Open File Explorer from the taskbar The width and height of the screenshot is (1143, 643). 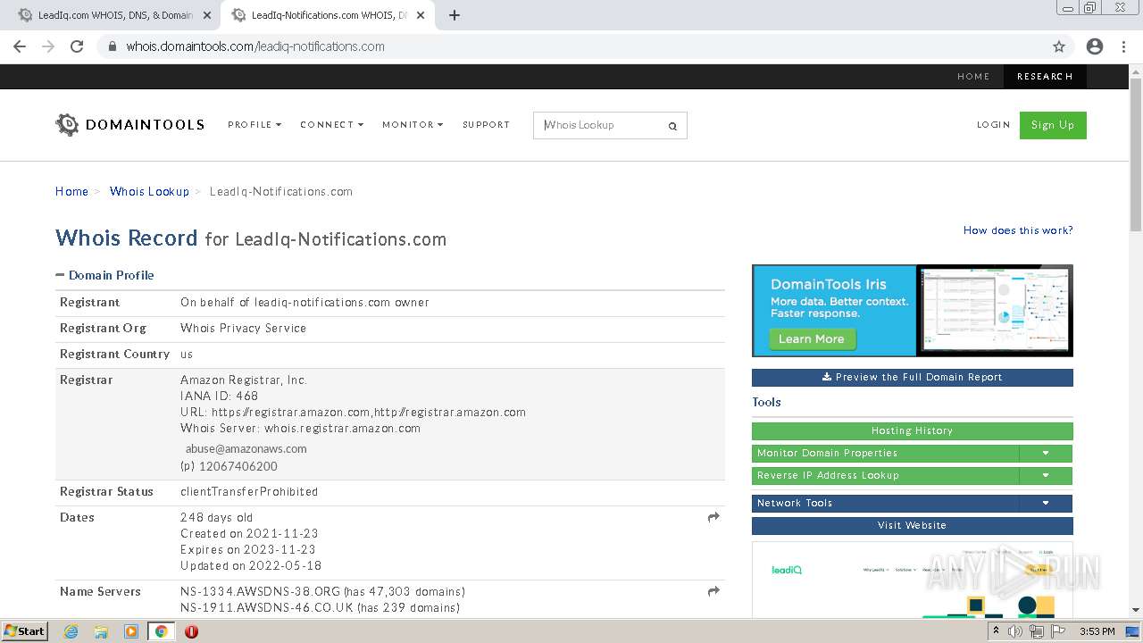coord(101,631)
